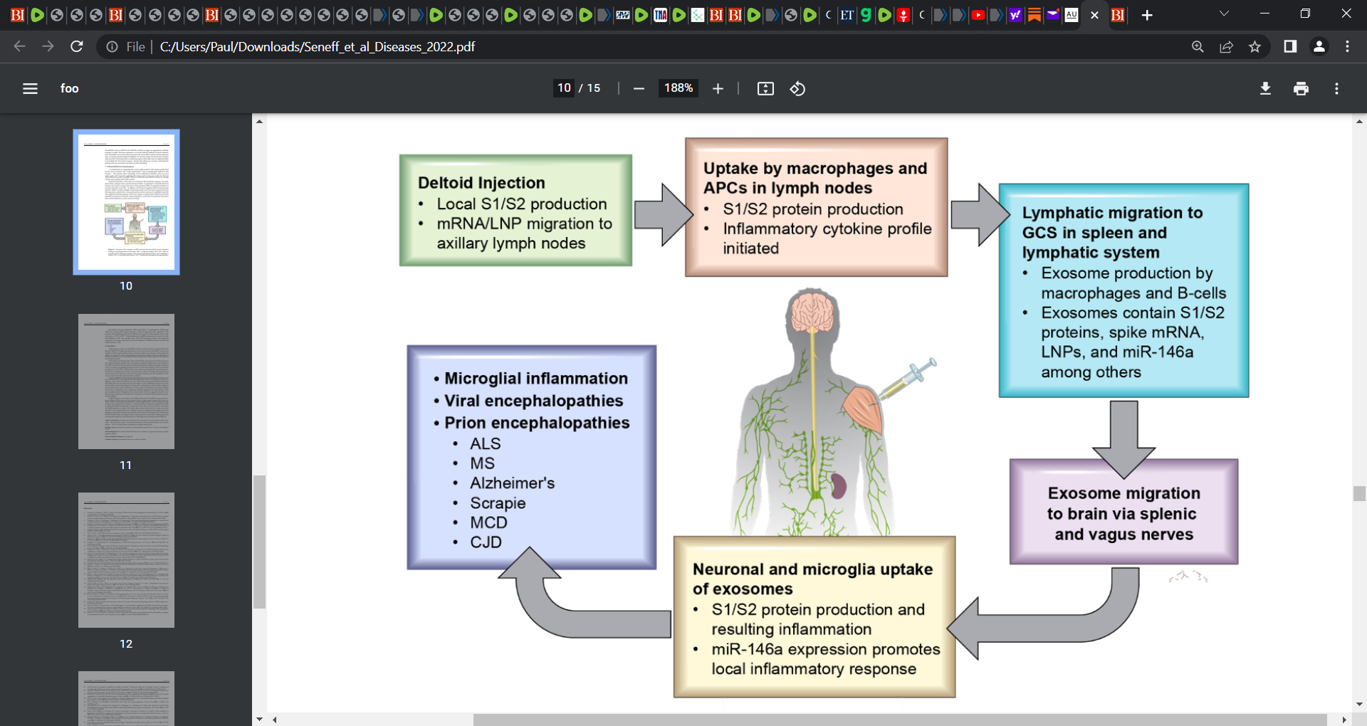Switch to the ET tab
The height and width of the screenshot is (726, 1367).
coord(847,15)
